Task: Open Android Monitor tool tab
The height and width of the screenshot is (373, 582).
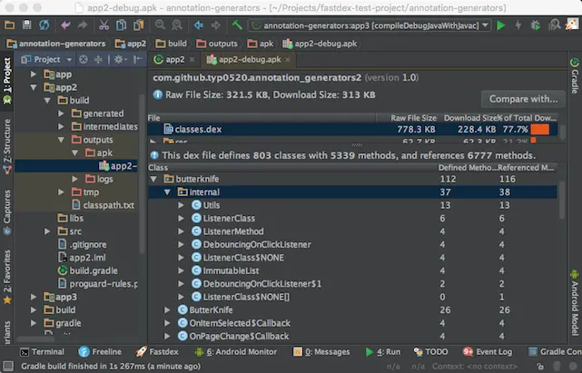Action: coord(236,352)
